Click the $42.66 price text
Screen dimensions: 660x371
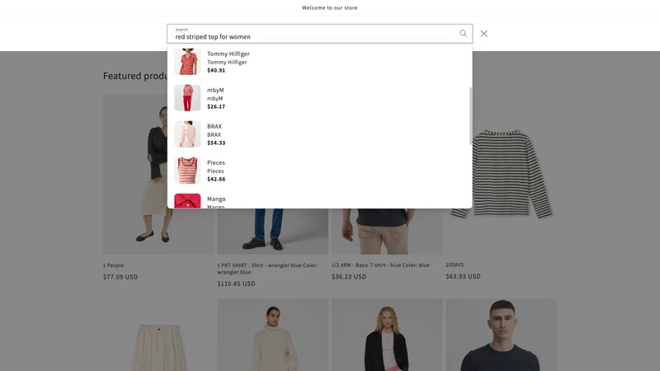click(216, 179)
